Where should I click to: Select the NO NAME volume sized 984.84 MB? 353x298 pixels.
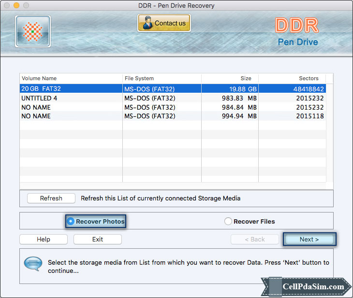coord(173,107)
